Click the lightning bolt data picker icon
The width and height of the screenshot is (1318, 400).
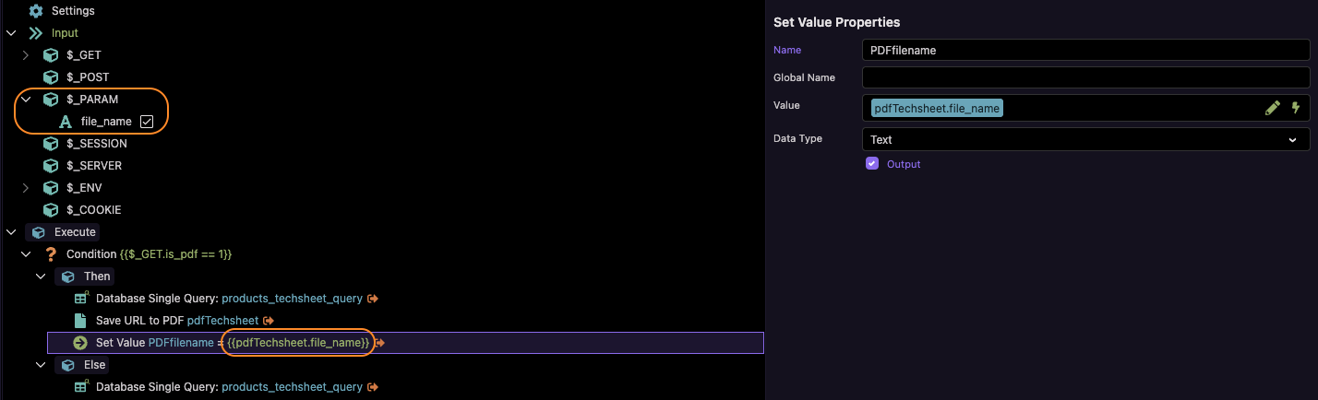1296,108
